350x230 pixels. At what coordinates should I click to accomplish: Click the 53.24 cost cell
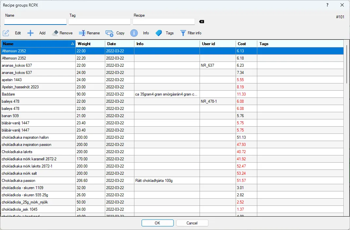pos(246,173)
